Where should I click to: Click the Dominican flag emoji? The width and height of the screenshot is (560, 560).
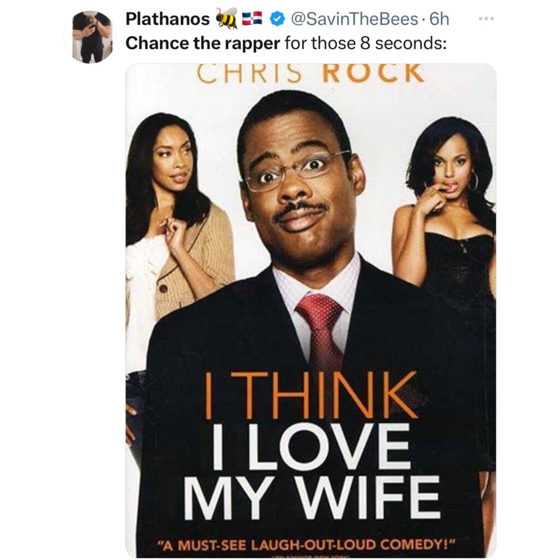tap(253, 18)
